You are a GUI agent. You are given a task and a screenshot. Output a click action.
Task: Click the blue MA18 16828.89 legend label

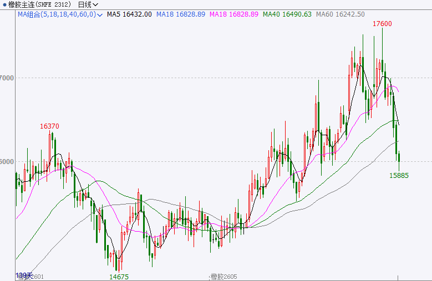tap(181, 14)
